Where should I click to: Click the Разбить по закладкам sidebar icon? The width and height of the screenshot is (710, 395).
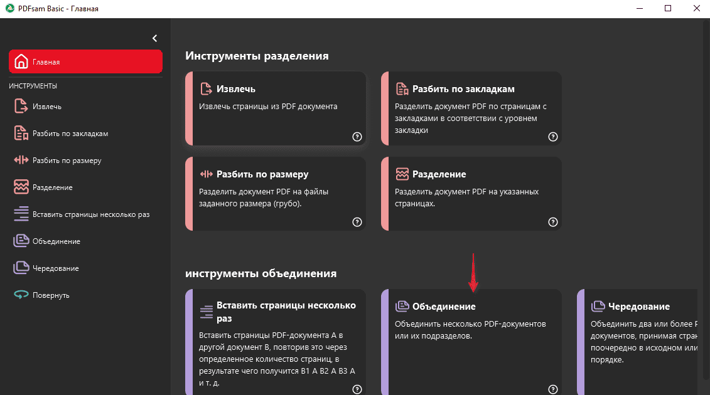[x=21, y=134]
